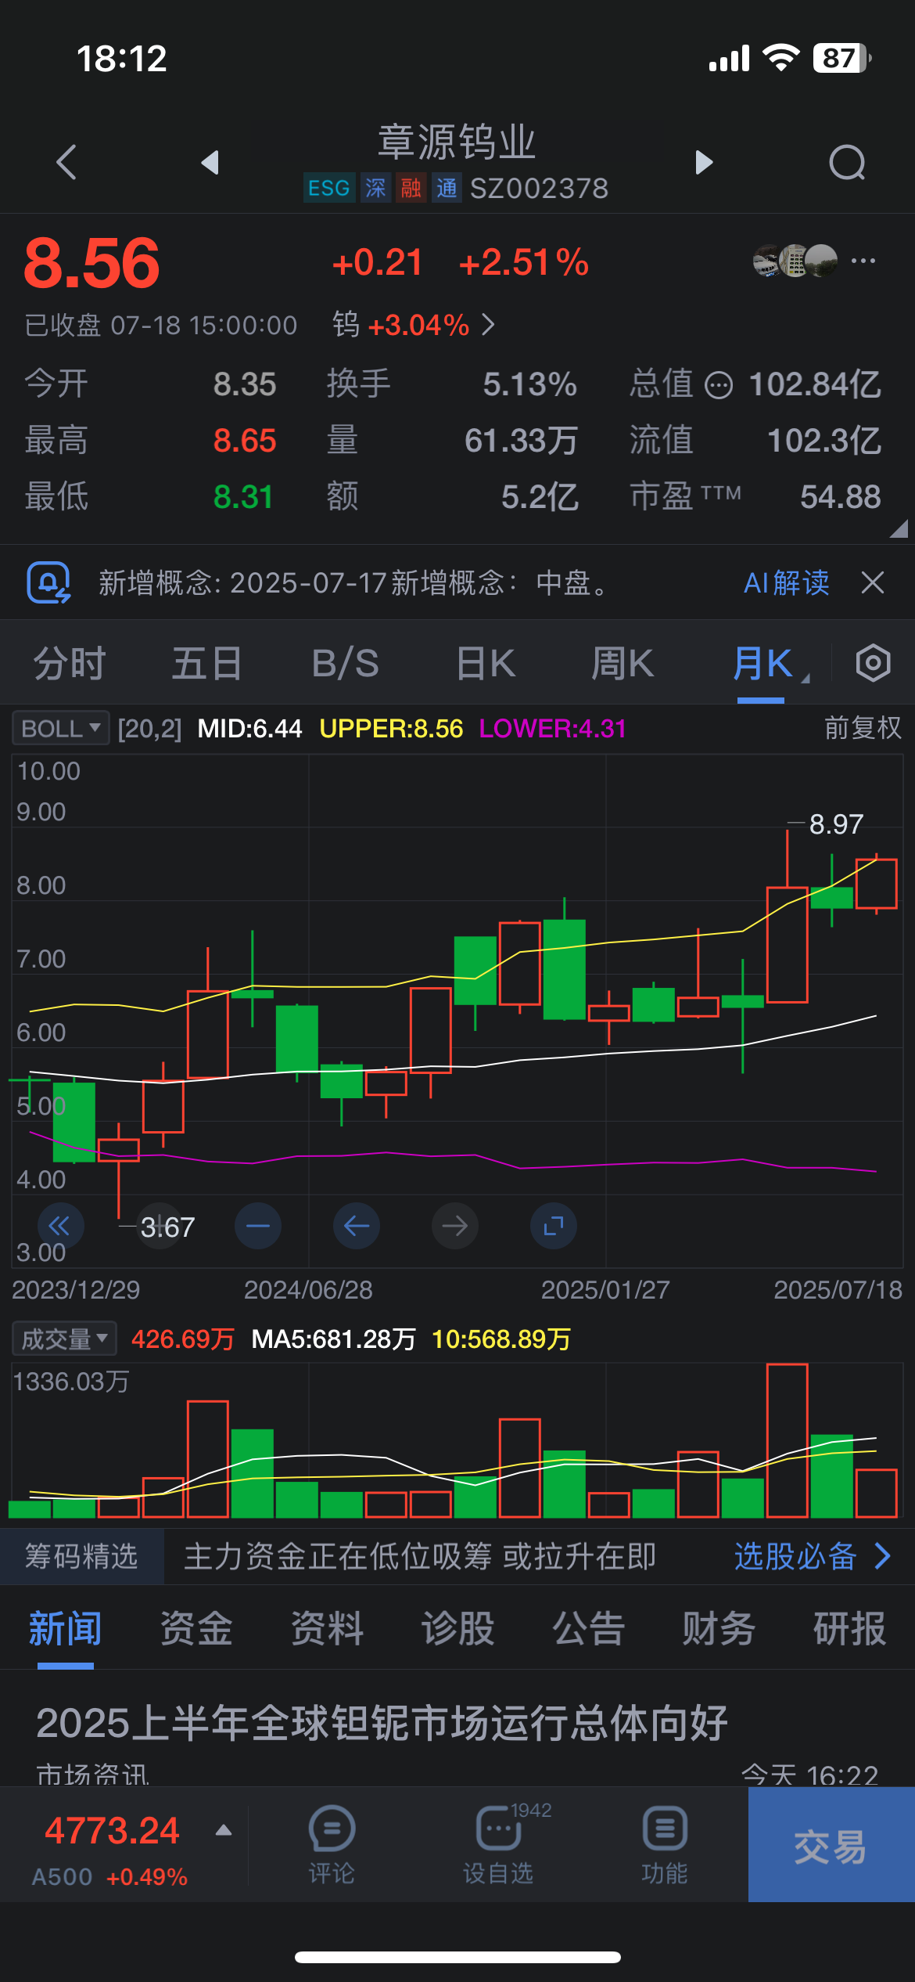Go to next stock with right triangle
This screenshot has height=1982, width=915.
click(704, 162)
